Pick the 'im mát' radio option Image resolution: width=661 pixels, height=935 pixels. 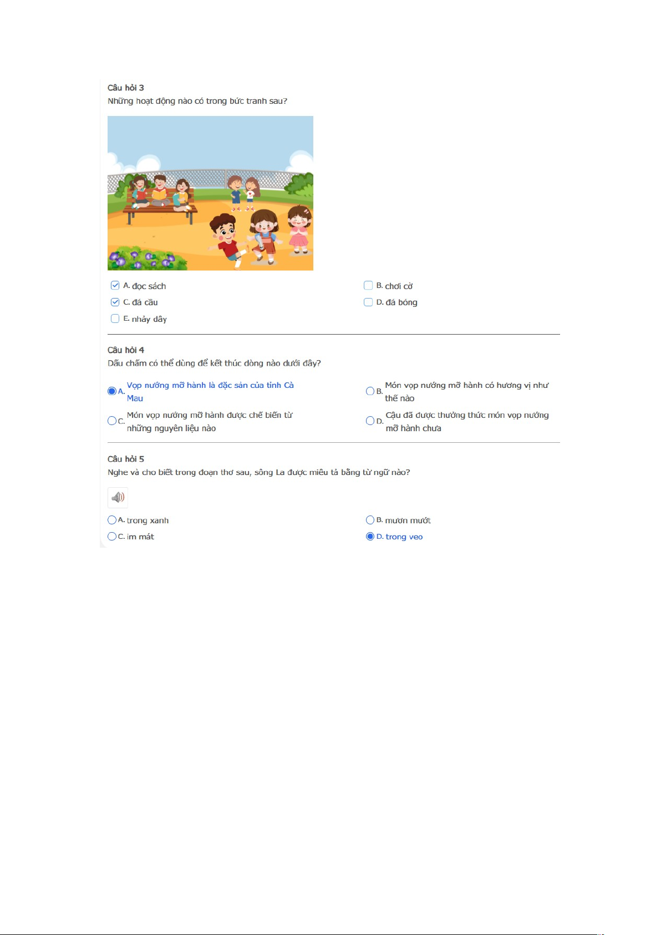tap(111, 537)
